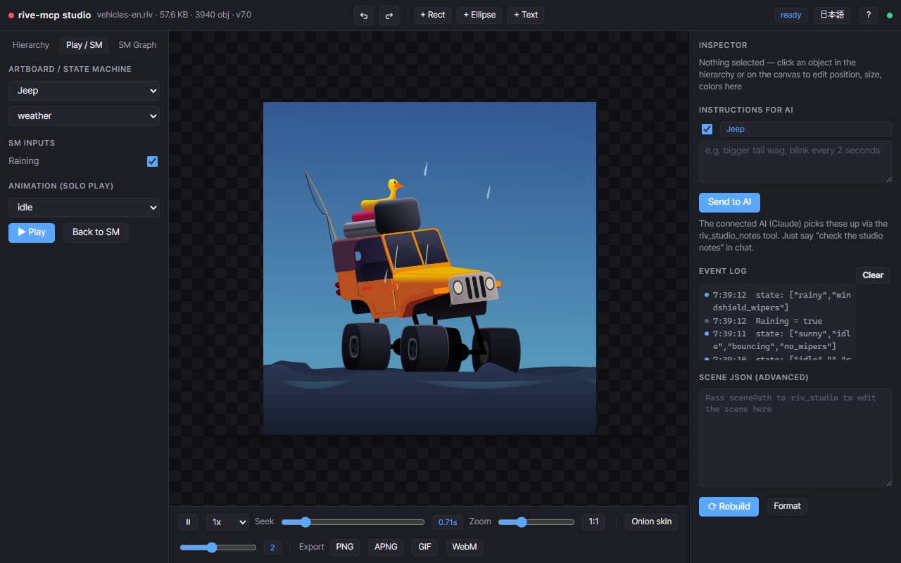Switch to the Hierarchy tab

click(31, 45)
